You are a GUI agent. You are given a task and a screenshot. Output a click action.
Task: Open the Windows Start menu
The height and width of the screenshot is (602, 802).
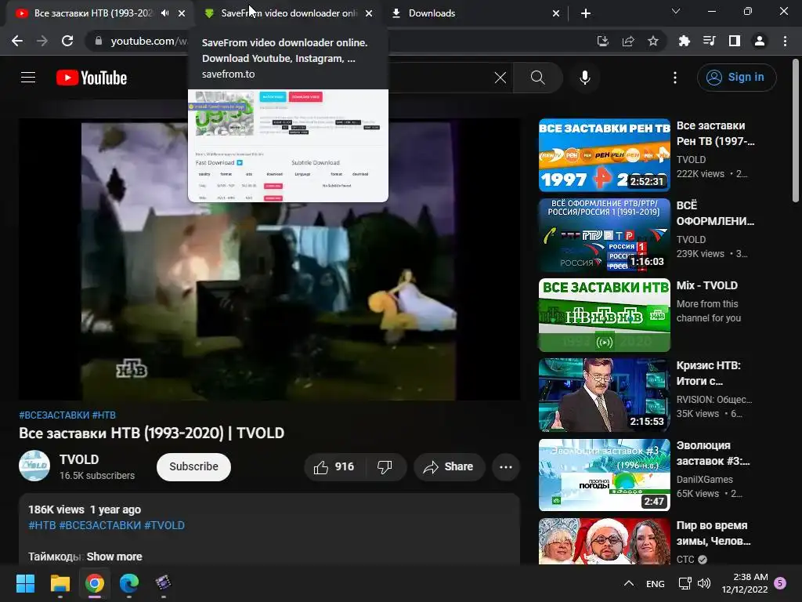25,583
